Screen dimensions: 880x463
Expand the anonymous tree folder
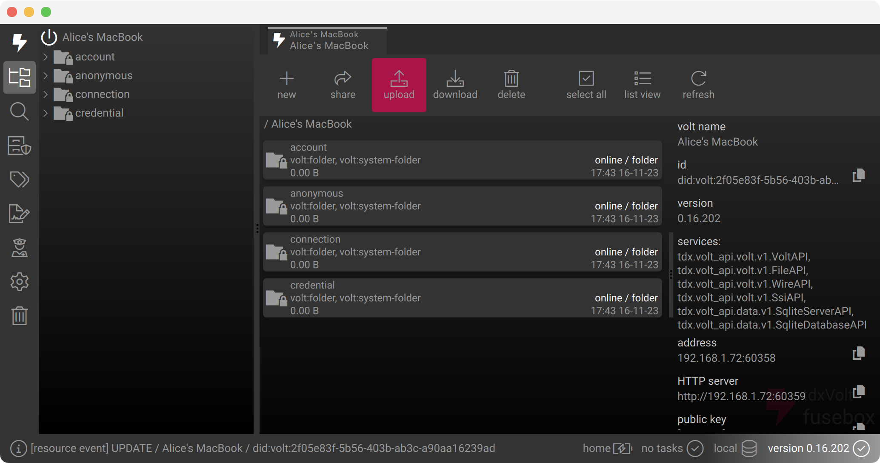coord(46,75)
